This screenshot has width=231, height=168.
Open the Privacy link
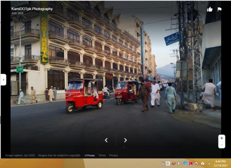(x=114, y=156)
